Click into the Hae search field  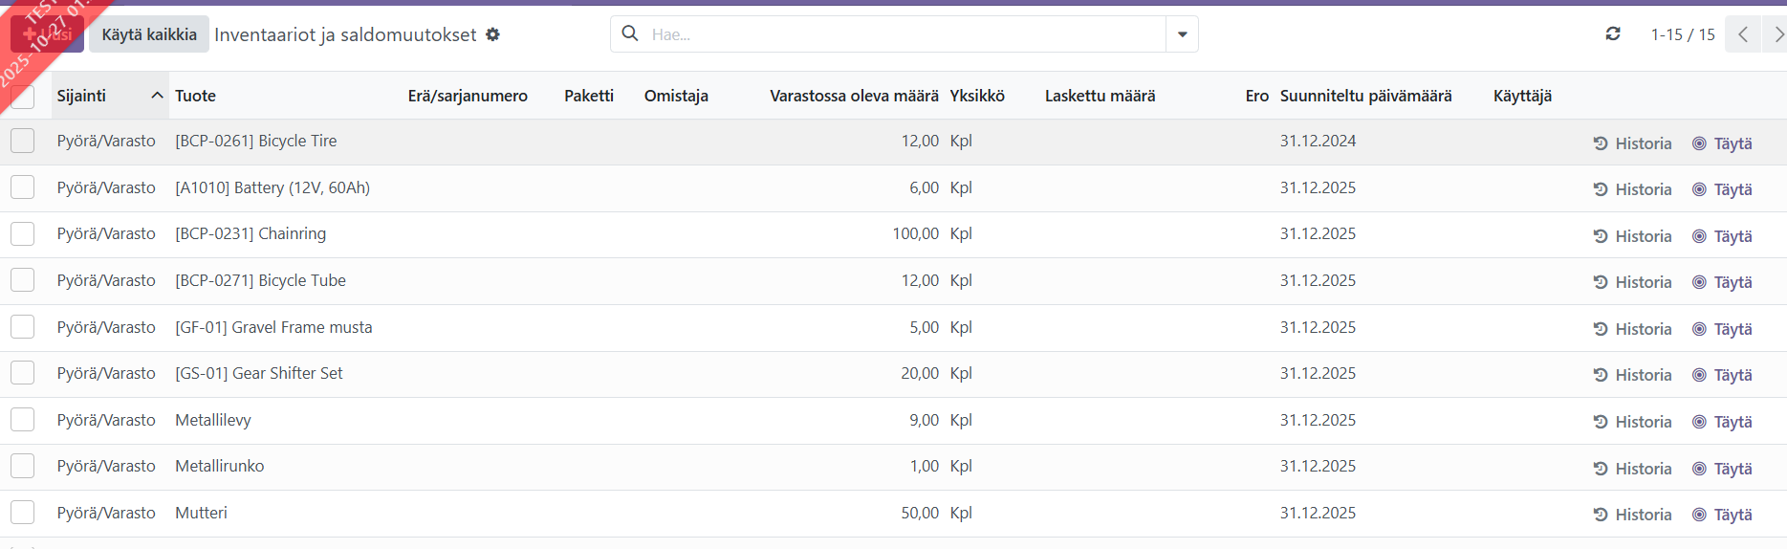[899, 34]
